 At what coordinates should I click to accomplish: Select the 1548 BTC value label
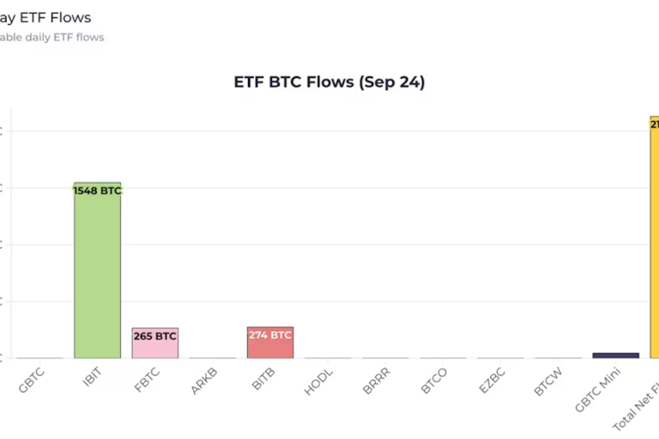click(97, 190)
